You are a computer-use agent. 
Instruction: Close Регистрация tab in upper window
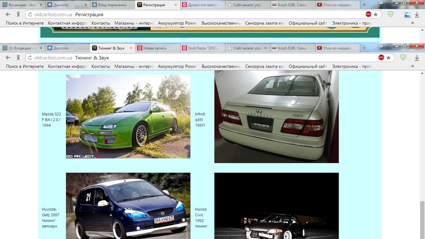pos(176,5)
